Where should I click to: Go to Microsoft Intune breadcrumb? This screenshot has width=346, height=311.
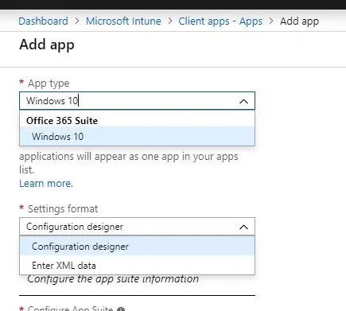tap(123, 21)
